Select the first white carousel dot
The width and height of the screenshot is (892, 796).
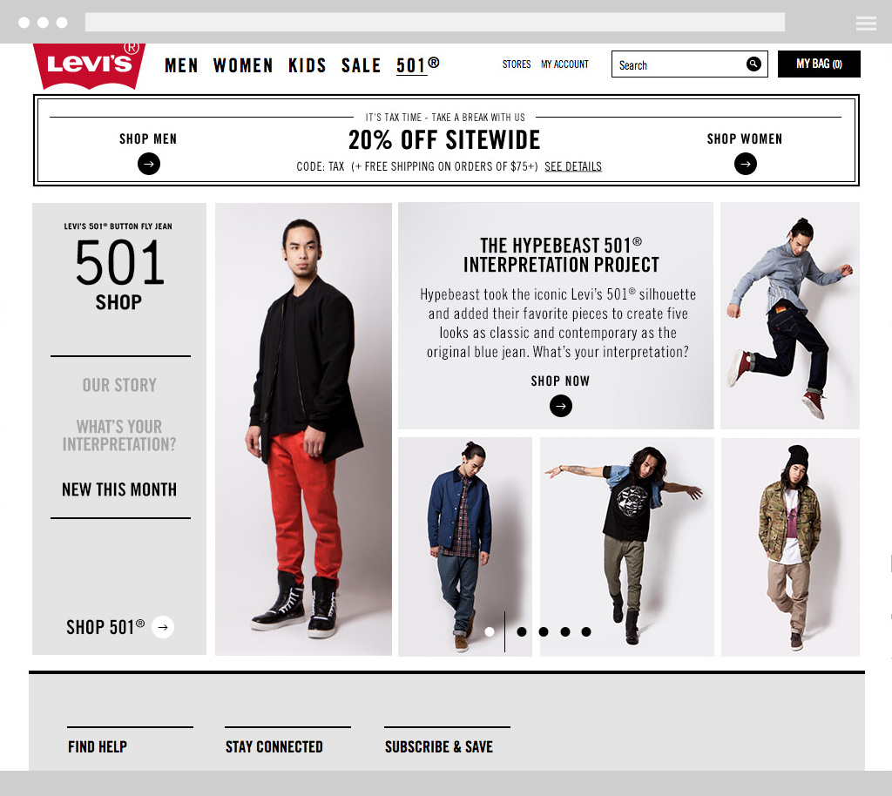click(x=490, y=631)
